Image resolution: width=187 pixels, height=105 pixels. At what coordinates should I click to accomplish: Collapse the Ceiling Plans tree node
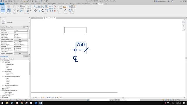tap(3, 71)
